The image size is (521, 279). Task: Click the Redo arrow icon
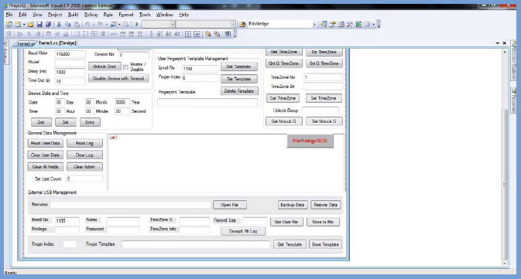coord(100,24)
